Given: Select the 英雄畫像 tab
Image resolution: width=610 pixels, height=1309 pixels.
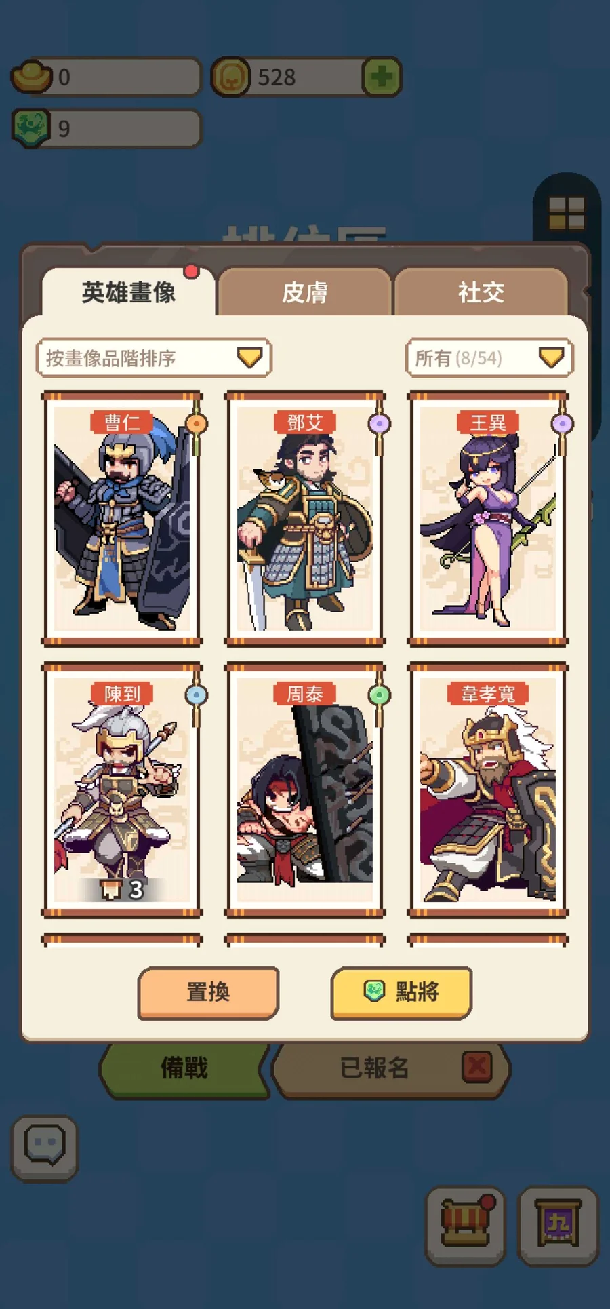Looking at the screenshot, I should click(129, 292).
